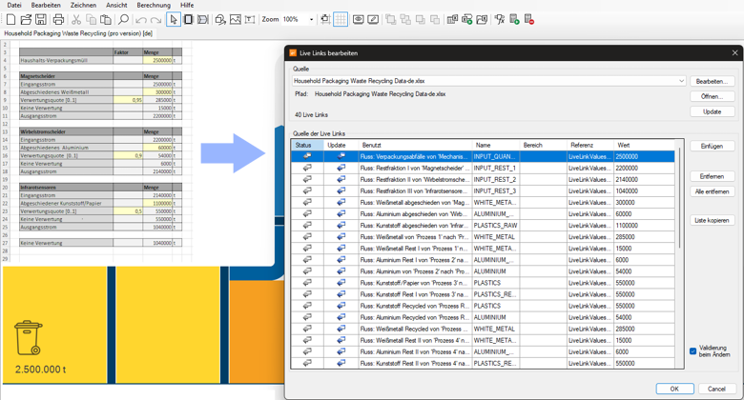
Task: Open the Hilfe menu
Action: pyautogui.click(x=187, y=5)
